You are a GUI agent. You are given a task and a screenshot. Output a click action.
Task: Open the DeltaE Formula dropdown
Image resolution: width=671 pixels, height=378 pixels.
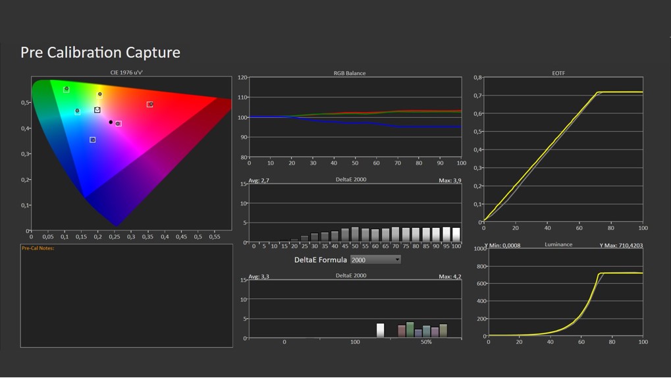tap(375, 259)
